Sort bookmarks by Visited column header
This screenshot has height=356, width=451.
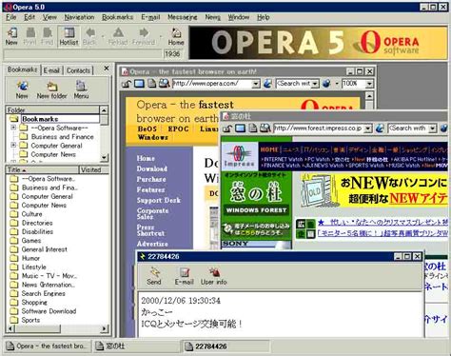[x=94, y=169]
